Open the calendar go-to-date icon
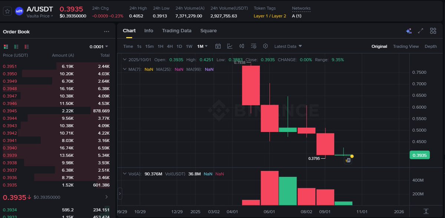The image size is (445, 218). click(x=218, y=46)
